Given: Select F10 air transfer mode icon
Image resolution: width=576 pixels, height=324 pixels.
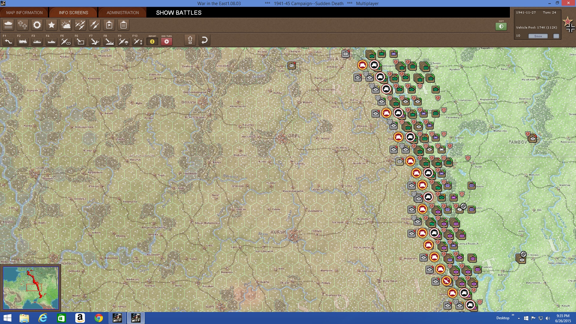Looking at the screenshot, I should point(138,41).
